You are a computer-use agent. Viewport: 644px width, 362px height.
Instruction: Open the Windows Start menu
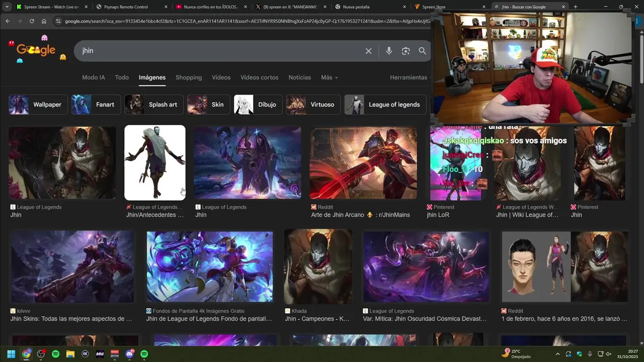[11, 354]
